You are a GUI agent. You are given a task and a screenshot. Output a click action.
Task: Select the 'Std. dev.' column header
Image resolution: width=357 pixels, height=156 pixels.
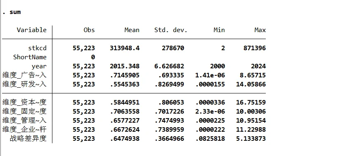pyautogui.click(x=171, y=30)
